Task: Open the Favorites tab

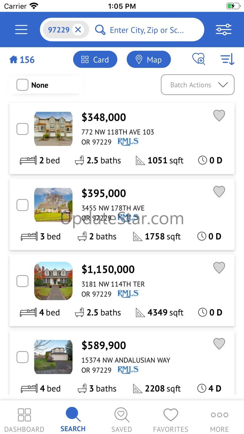Action: coord(170,420)
